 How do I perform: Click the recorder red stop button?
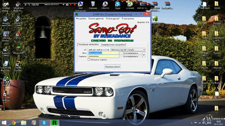[75, 5]
